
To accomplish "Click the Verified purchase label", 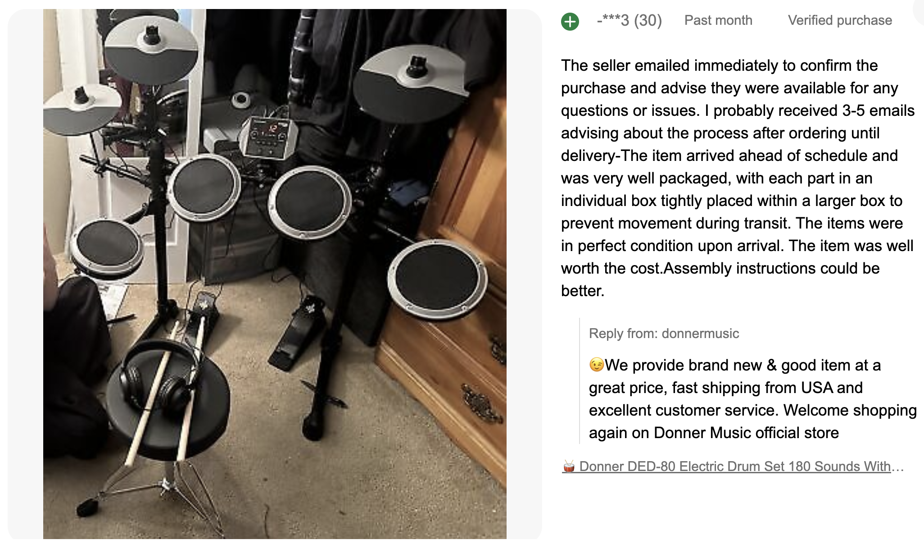I will coord(840,20).
